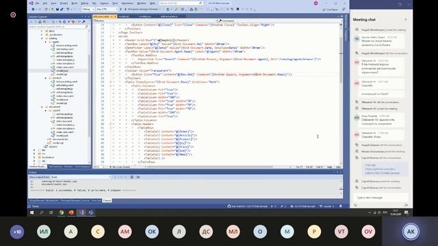Click the Visual Studio account avatar
Screen dimensions: 438x246
click(x=315, y=3)
